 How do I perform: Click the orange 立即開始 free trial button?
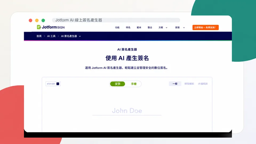(205, 27)
